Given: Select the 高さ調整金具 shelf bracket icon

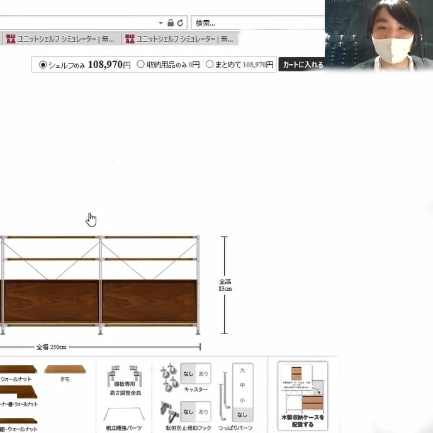Looking at the screenshot, I should [x=125, y=376].
